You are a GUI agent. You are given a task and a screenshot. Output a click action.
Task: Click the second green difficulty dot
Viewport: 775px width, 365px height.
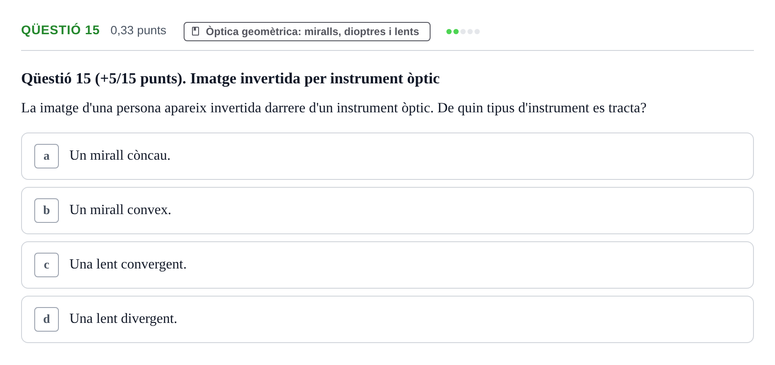tap(456, 32)
